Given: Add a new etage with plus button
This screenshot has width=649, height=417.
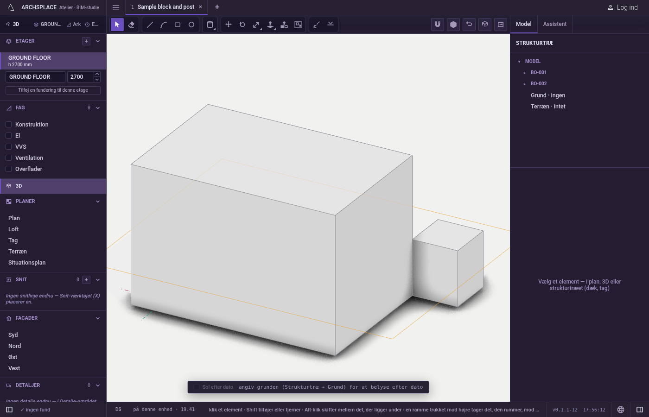Looking at the screenshot, I should (86, 41).
